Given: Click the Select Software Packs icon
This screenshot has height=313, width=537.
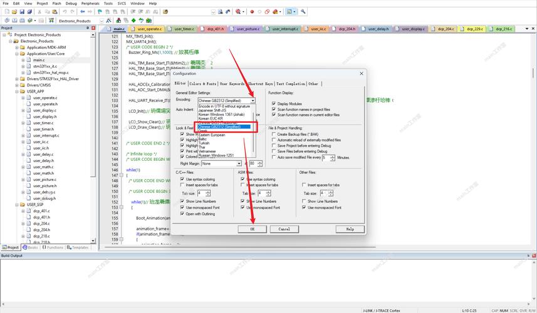Looking at the screenshot, I should 141,21.
